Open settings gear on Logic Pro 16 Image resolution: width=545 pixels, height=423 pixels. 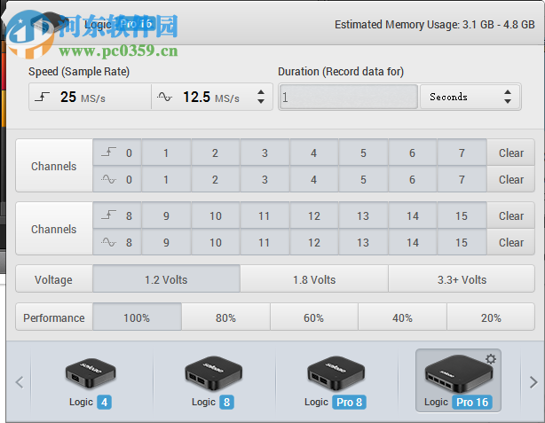pos(491,359)
